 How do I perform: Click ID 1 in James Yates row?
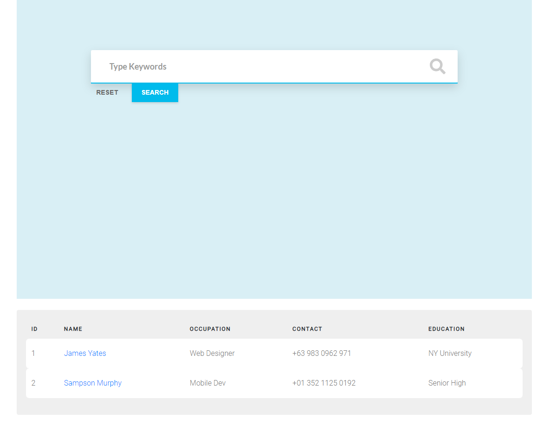pos(33,353)
